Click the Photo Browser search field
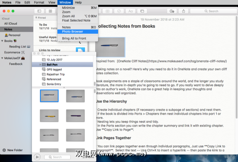The width and height of the screenshot is (238, 162). pyautogui.click(x=58, y=157)
